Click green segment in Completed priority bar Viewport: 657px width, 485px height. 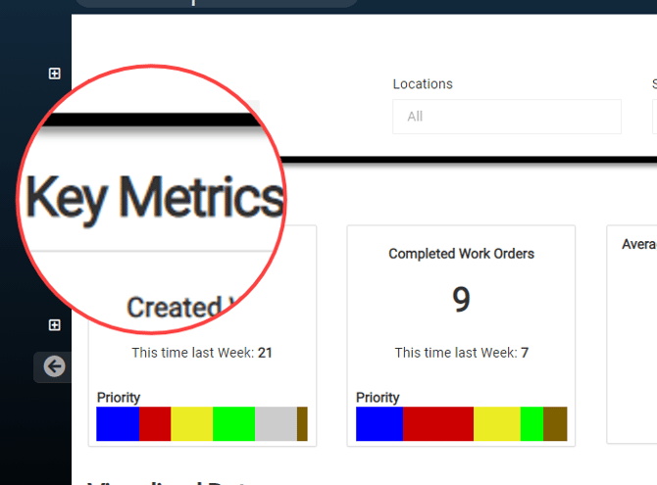[x=531, y=424]
